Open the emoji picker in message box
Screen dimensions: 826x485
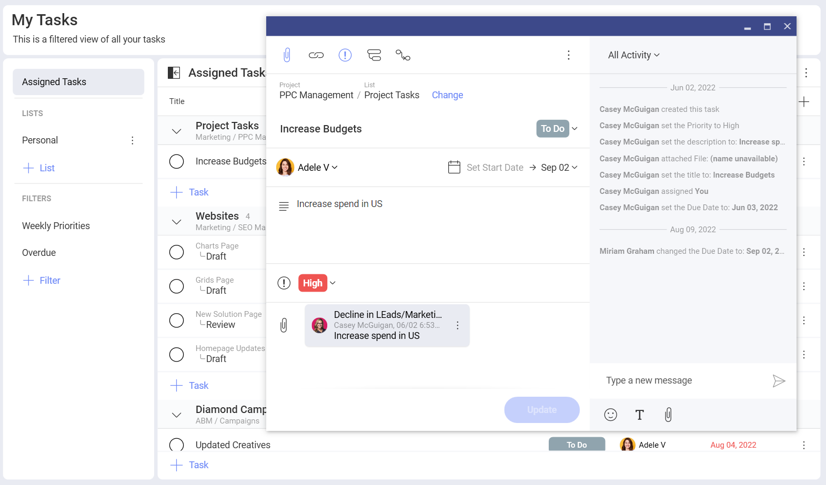(x=610, y=415)
